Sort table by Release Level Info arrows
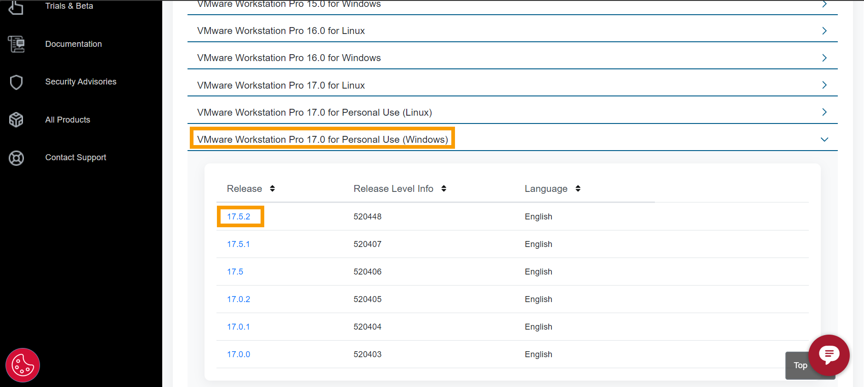Viewport: 864px width, 387px height. [444, 189]
